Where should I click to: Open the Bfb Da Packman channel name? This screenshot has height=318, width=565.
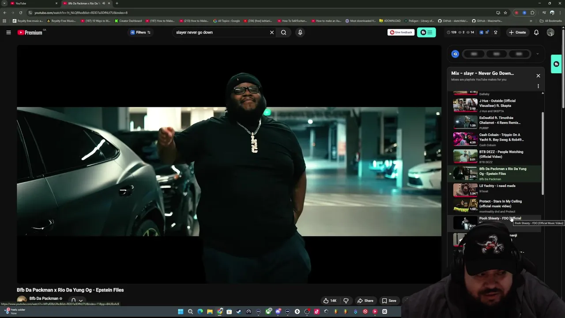pos(44,299)
